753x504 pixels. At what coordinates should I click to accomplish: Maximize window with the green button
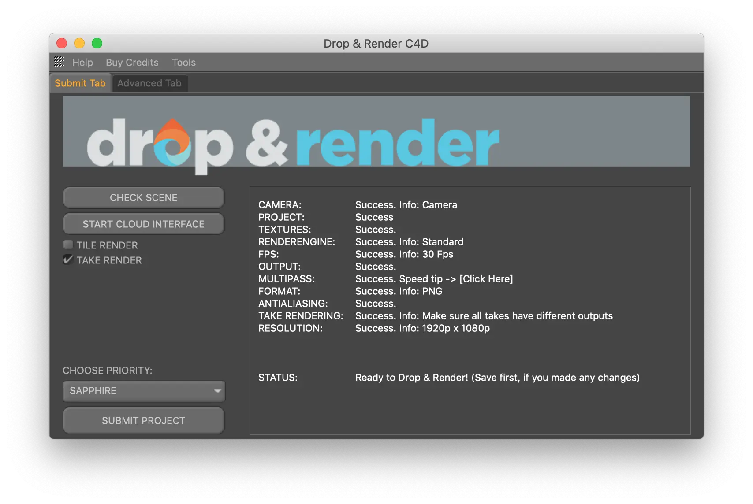(x=97, y=43)
